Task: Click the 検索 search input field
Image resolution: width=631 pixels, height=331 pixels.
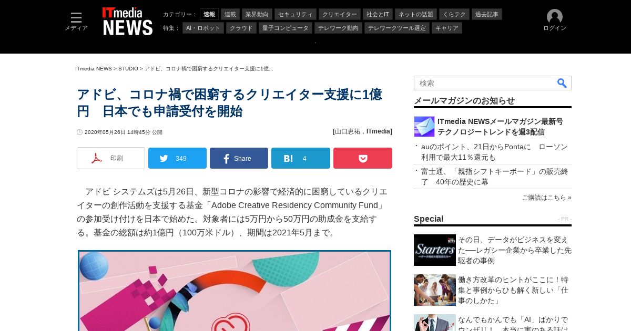Action: coord(485,83)
